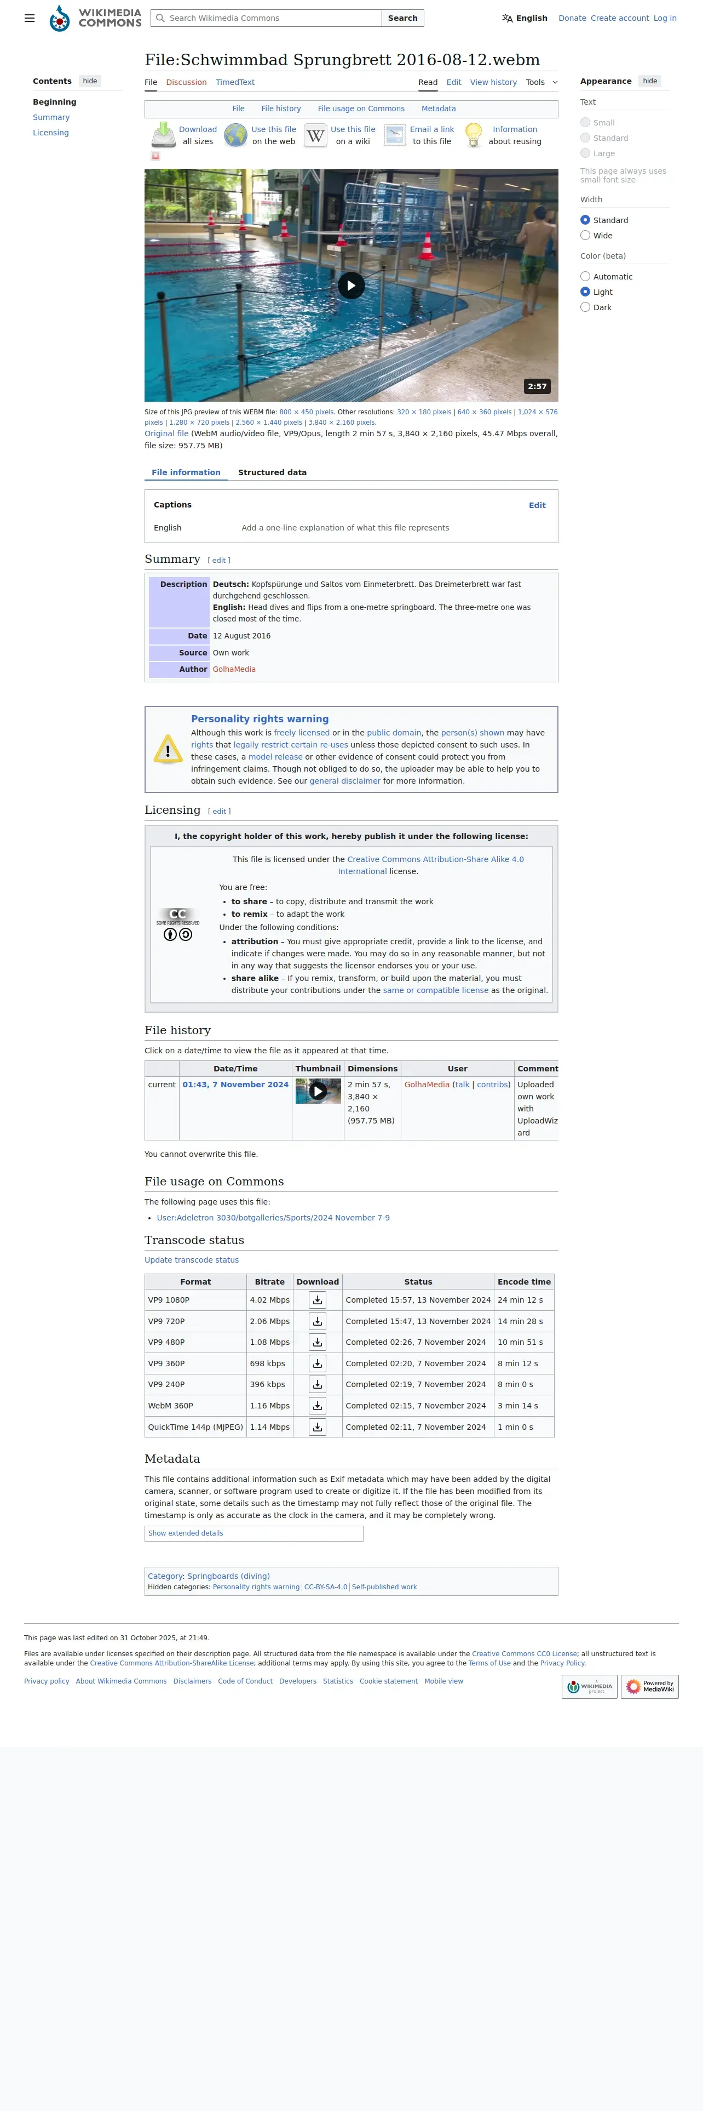This screenshot has height=2111, width=703.
Task: Select Large text size radio button
Action: (585, 153)
